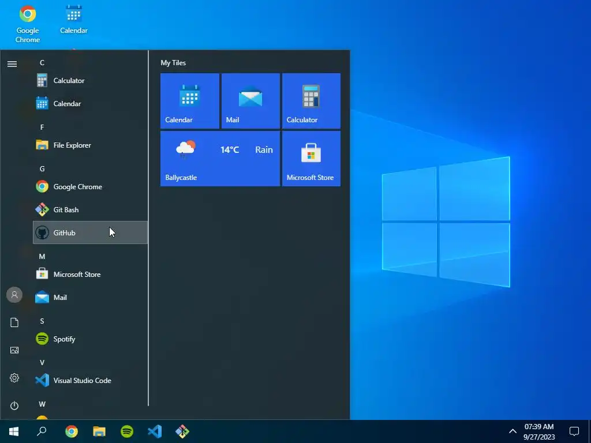
Task: Click the Windows Start button on the taskbar
Action: click(14, 431)
